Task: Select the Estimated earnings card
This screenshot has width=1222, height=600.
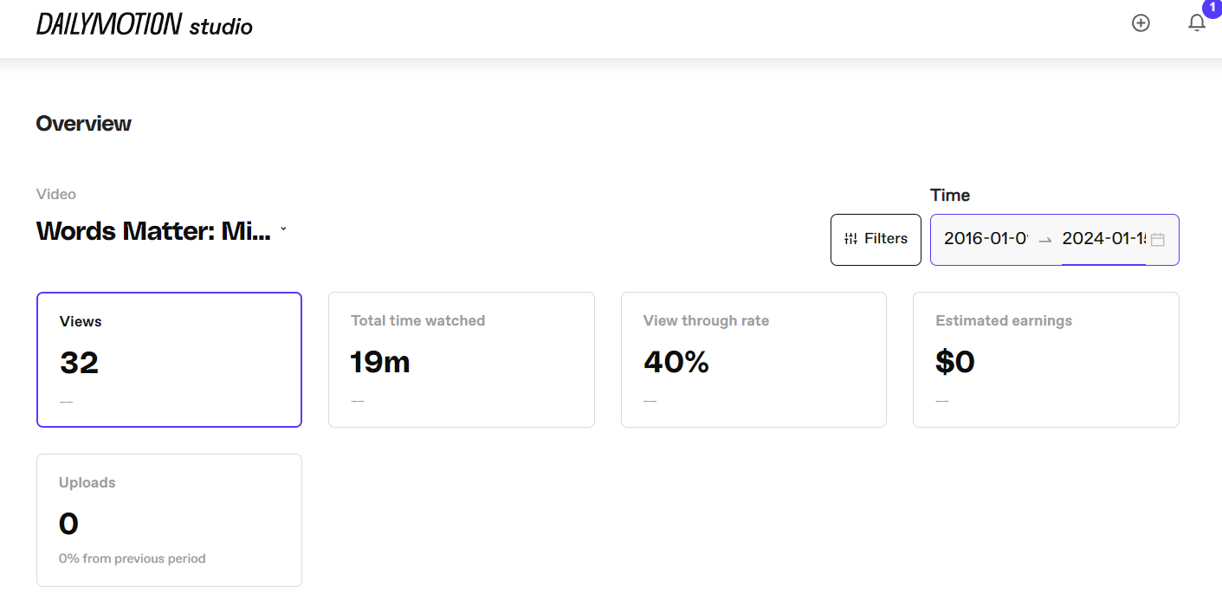Action: coord(1046,359)
